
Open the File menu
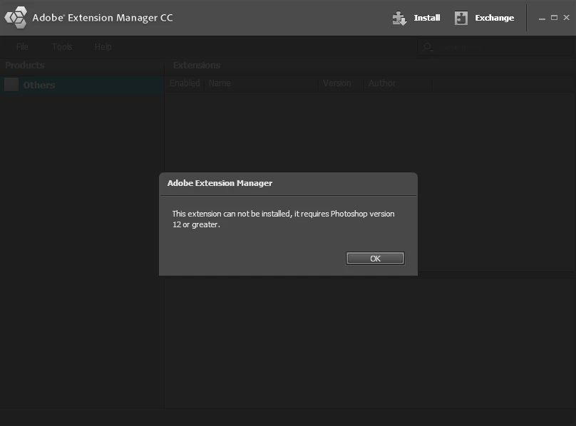tap(22, 46)
